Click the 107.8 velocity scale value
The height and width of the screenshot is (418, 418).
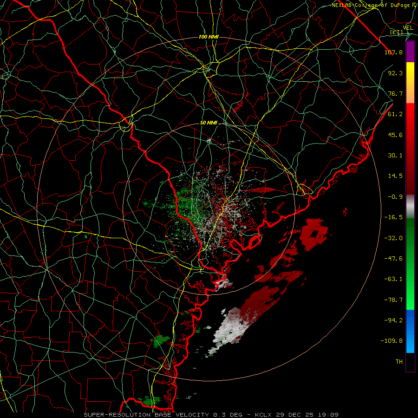tap(393, 52)
